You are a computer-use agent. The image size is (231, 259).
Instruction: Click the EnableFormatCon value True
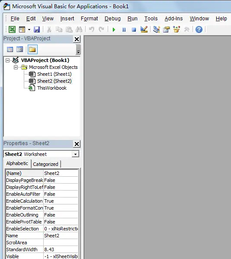(61, 208)
